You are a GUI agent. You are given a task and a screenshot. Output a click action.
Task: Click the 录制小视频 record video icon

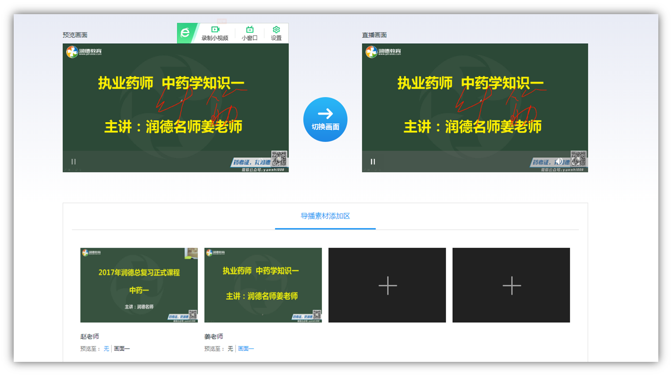[215, 32]
